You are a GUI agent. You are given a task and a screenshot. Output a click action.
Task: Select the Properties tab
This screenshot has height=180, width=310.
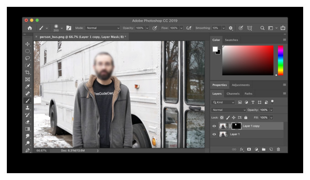click(x=219, y=85)
